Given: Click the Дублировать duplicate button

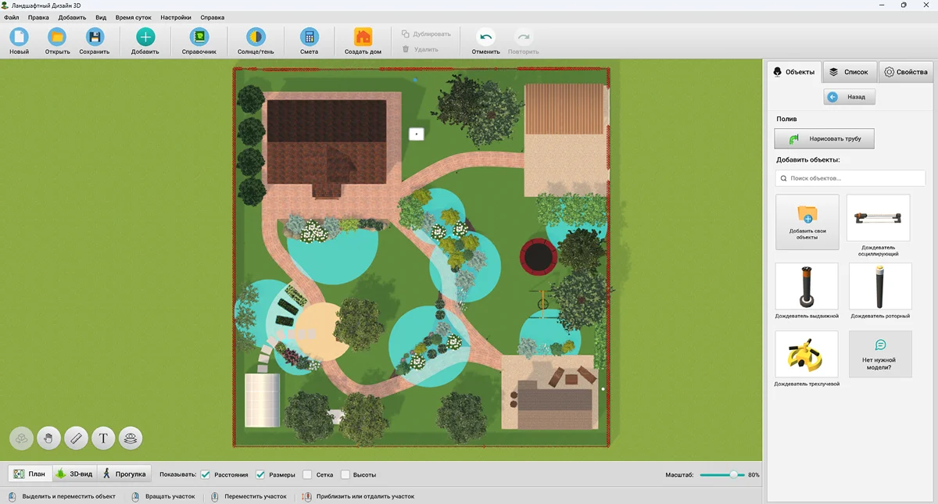Looking at the screenshot, I should (426, 34).
